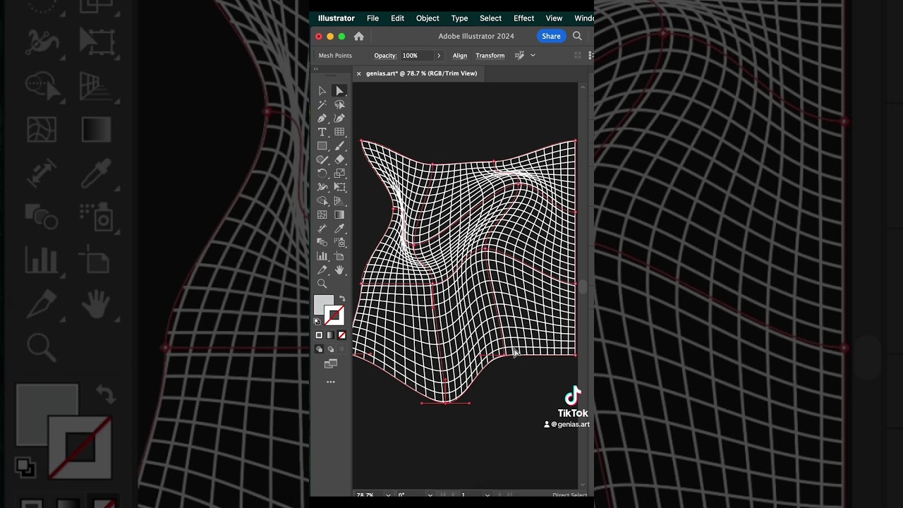The height and width of the screenshot is (508, 903).
Task: Select the Free Transform tool
Action: [x=339, y=187]
